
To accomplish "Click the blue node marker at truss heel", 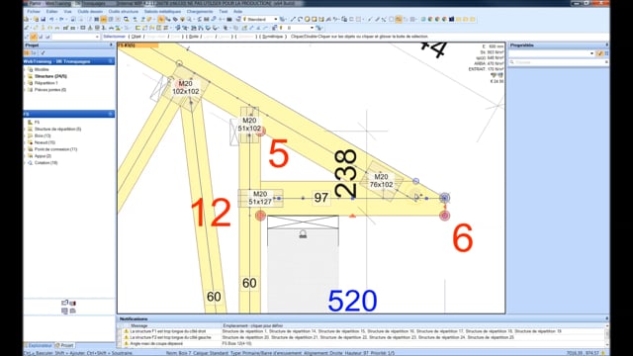I will point(444,198).
